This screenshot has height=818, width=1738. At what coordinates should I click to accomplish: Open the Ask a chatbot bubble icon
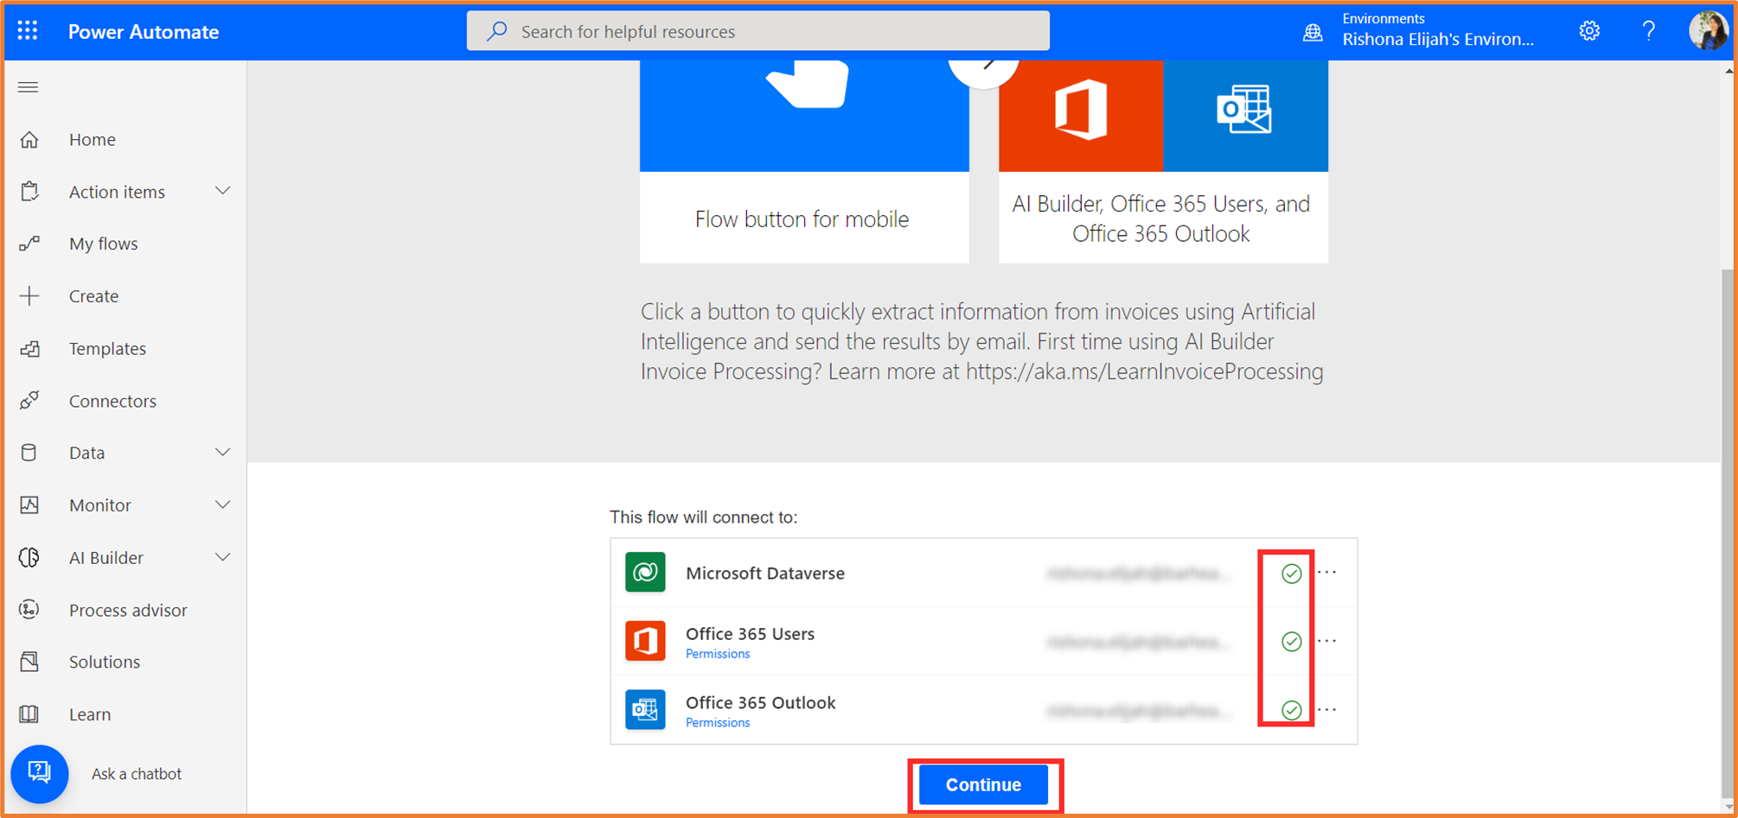click(x=40, y=774)
